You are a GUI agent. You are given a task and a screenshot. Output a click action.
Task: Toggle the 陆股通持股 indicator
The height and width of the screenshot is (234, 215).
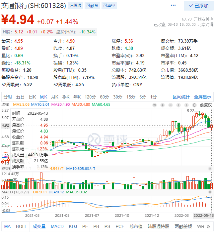click(x=159, y=226)
